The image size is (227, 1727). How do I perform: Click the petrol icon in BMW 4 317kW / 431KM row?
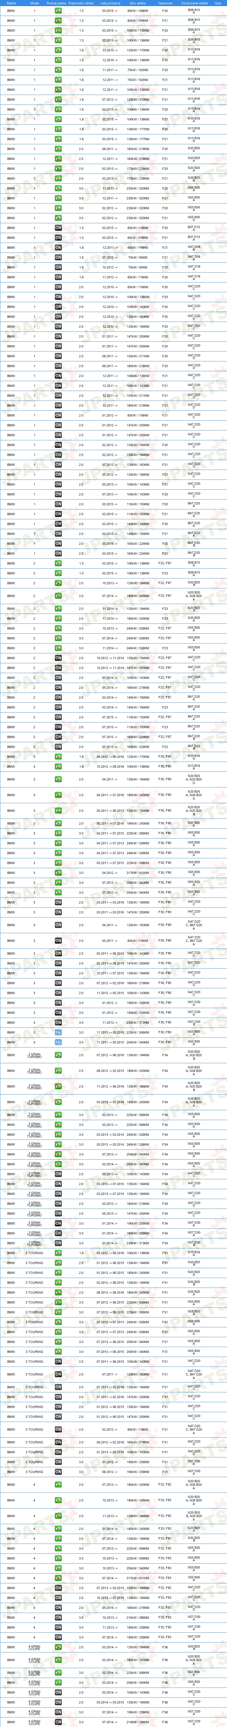point(58,1578)
